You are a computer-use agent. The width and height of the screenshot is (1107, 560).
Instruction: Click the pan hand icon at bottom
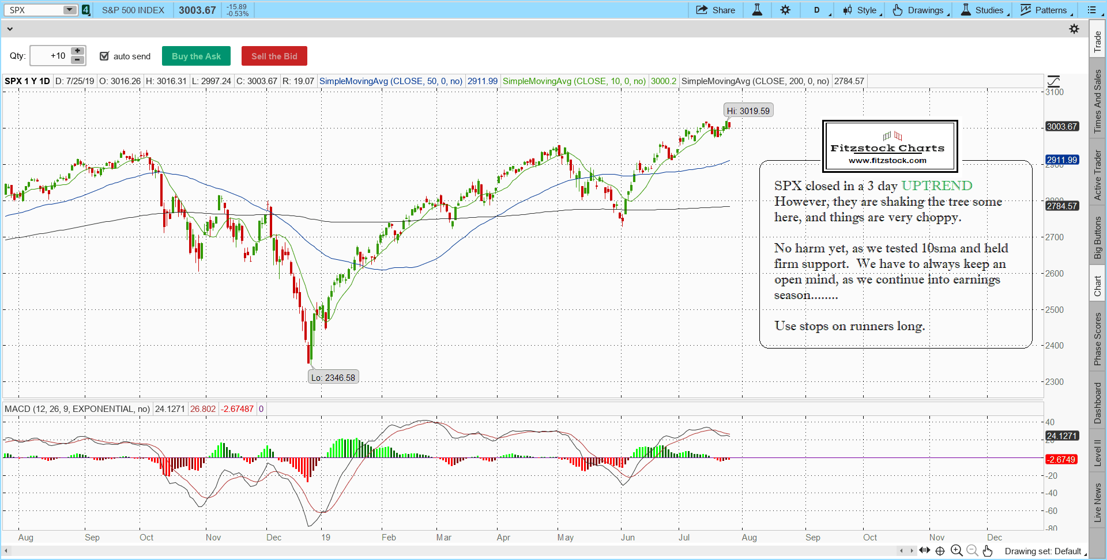click(x=988, y=551)
